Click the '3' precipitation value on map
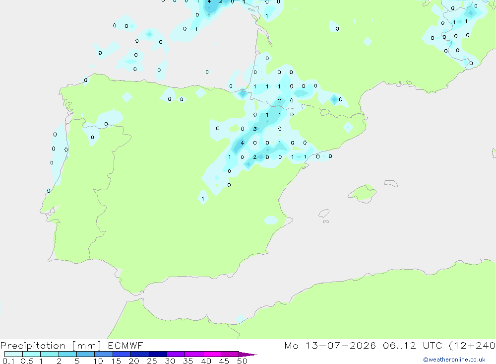496x364 pixels. pos(255,129)
